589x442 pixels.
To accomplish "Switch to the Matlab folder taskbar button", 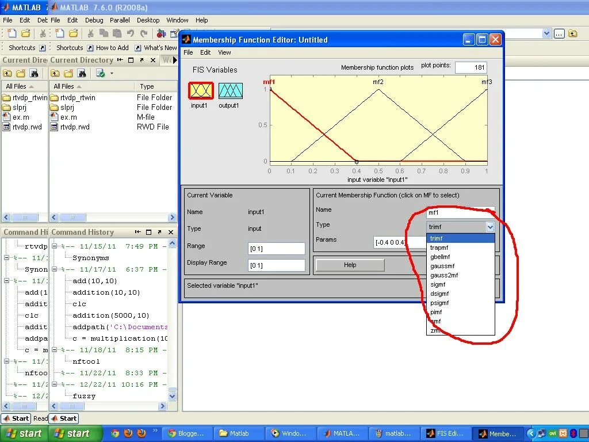I will [239, 433].
